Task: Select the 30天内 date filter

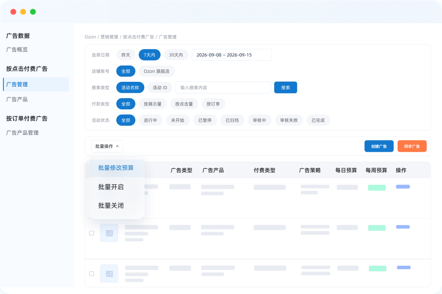Action: click(x=176, y=55)
